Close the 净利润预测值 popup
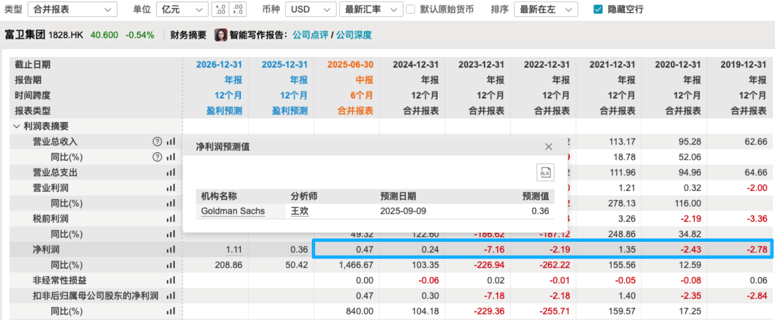Screen dimensions: 775x320 click(548, 147)
